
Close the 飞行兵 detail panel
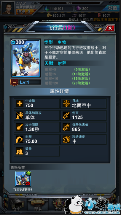[x=110, y=28]
